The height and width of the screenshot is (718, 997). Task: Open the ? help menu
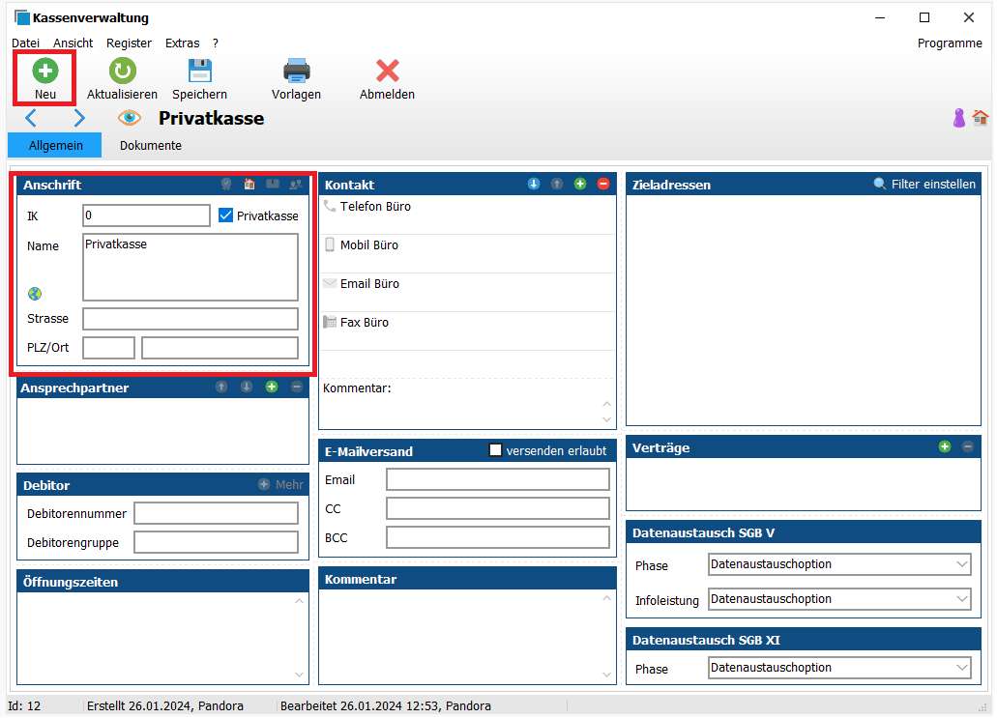(216, 43)
